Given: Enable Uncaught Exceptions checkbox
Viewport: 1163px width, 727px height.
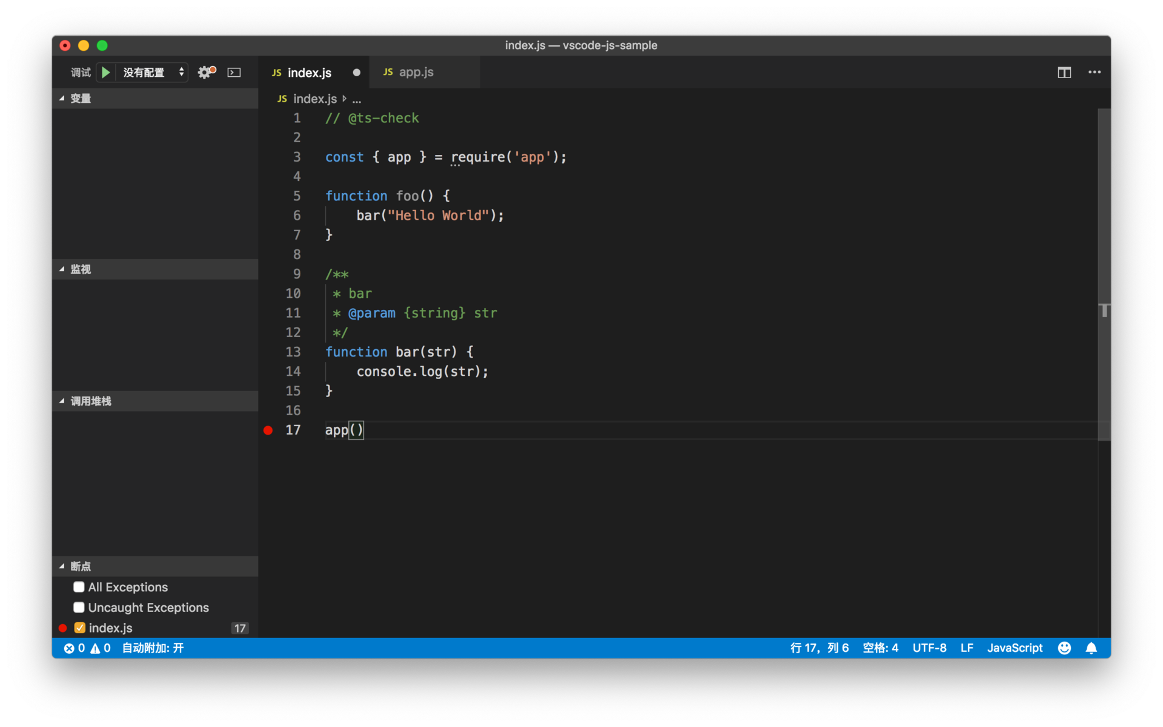Looking at the screenshot, I should (79, 607).
